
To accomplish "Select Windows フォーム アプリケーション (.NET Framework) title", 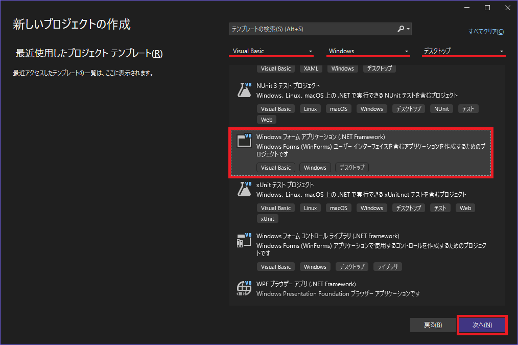I will (321, 137).
